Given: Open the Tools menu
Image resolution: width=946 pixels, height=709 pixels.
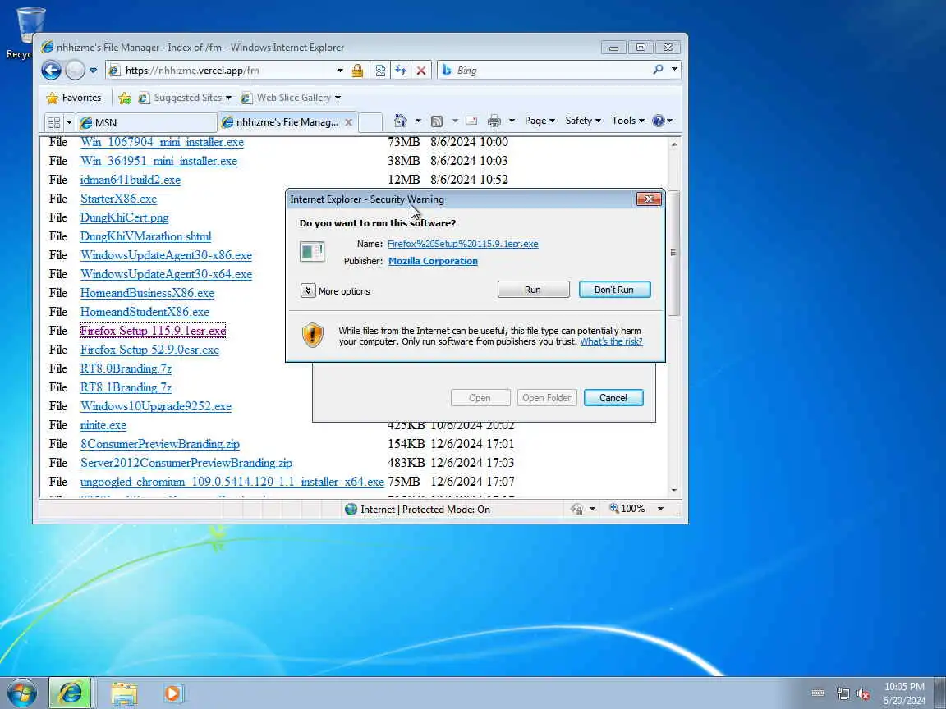Looking at the screenshot, I should click(627, 121).
